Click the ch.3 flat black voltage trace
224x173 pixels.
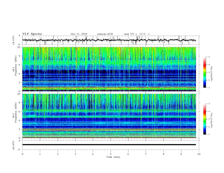[x=109, y=145]
